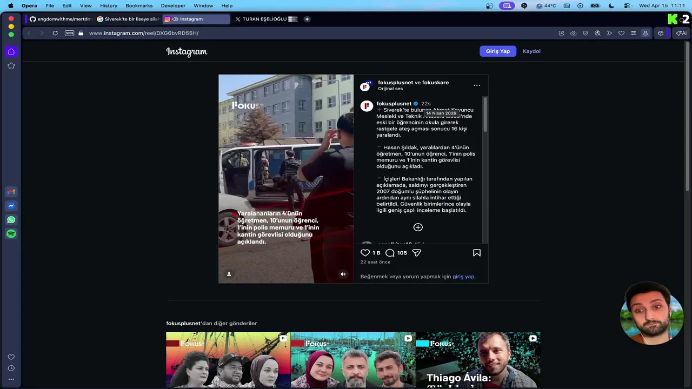The image size is (692, 389).
Task: Mute the Instagram tab audio icon
Action: (x=175, y=19)
